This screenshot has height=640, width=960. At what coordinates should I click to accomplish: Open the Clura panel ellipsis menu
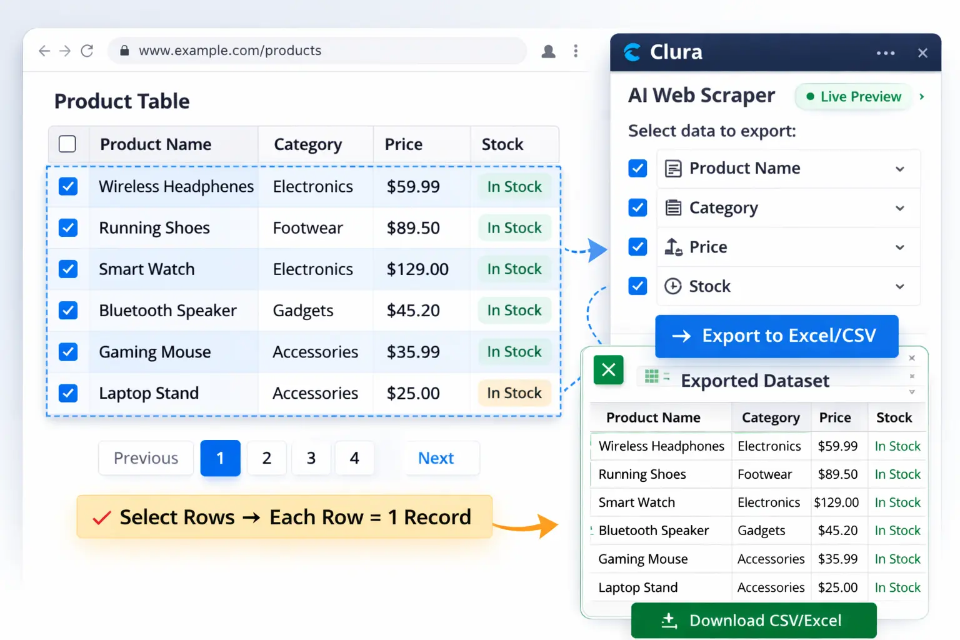click(886, 52)
